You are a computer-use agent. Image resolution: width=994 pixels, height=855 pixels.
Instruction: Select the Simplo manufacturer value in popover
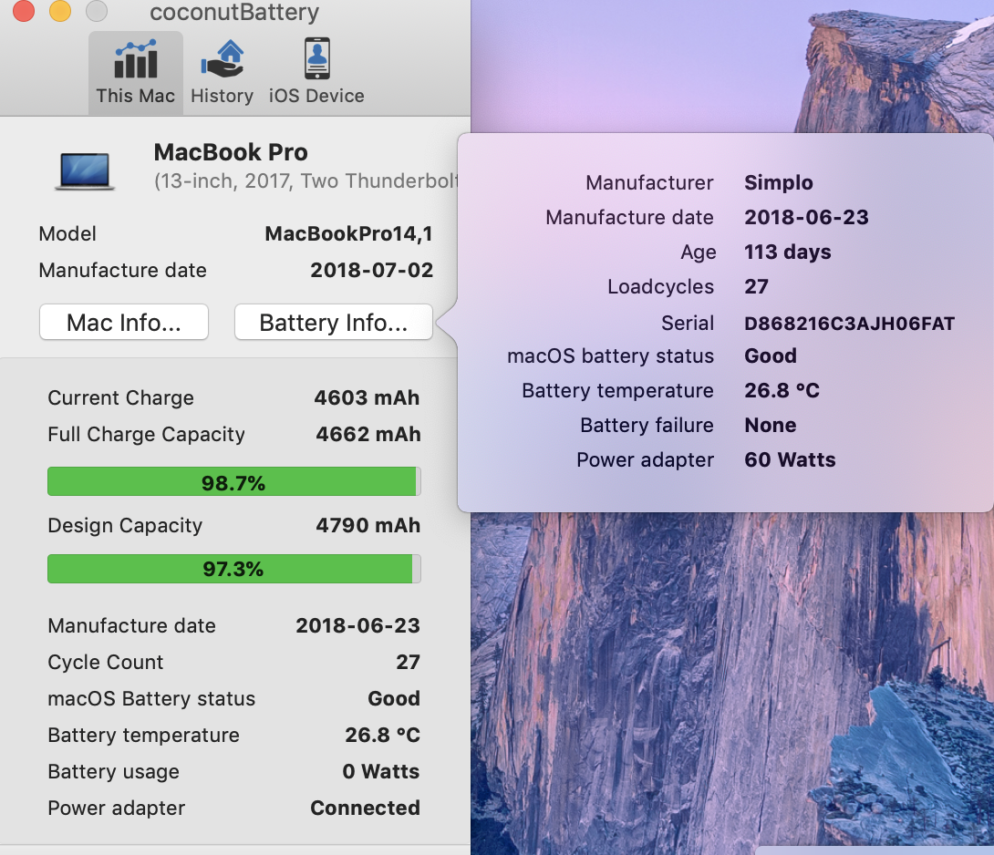tap(779, 182)
